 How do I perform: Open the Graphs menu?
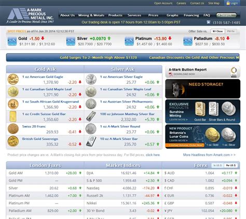pyautogui.click(x=172, y=16)
